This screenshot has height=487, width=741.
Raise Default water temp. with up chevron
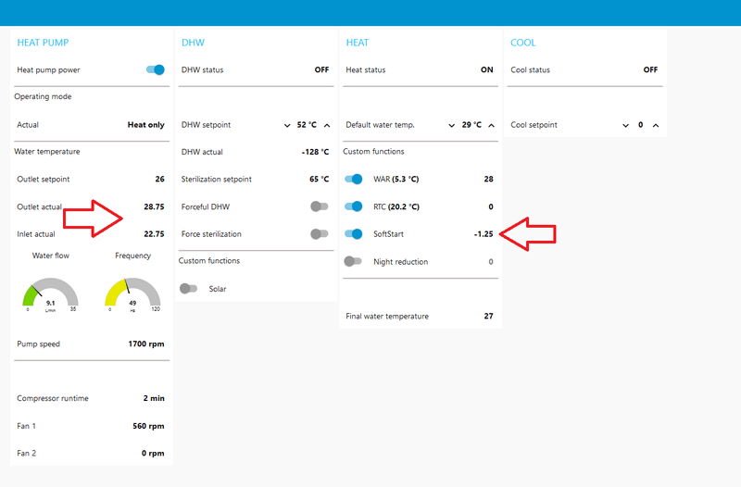click(492, 125)
